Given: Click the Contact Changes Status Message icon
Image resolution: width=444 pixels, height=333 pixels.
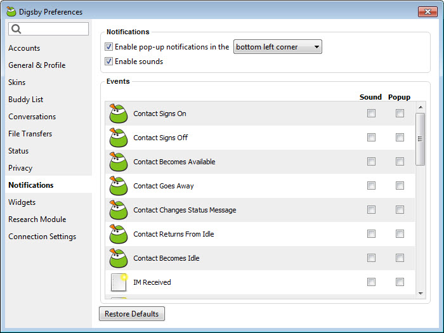Looking at the screenshot, I should click(119, 210).
